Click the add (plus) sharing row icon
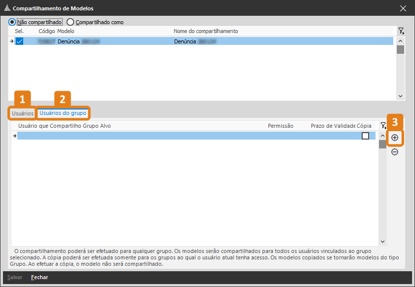The width and height of the screenshot is (415, 287). [395, 138]
